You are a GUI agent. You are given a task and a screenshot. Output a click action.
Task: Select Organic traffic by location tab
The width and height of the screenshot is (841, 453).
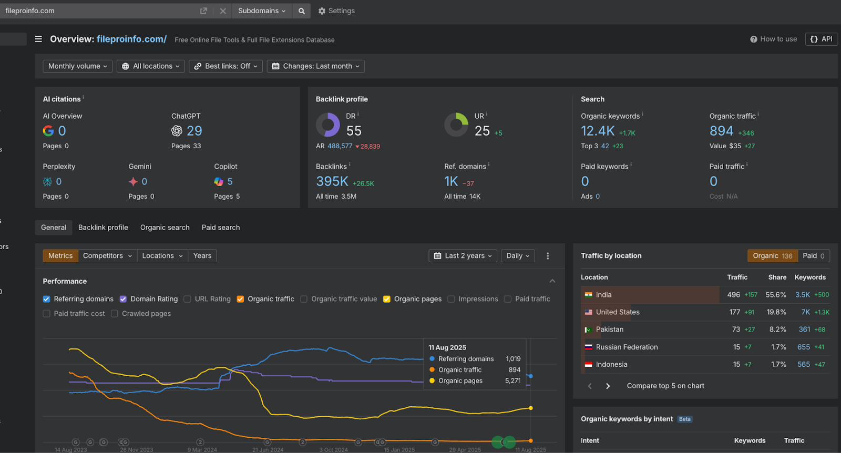(x=773, y=256)
